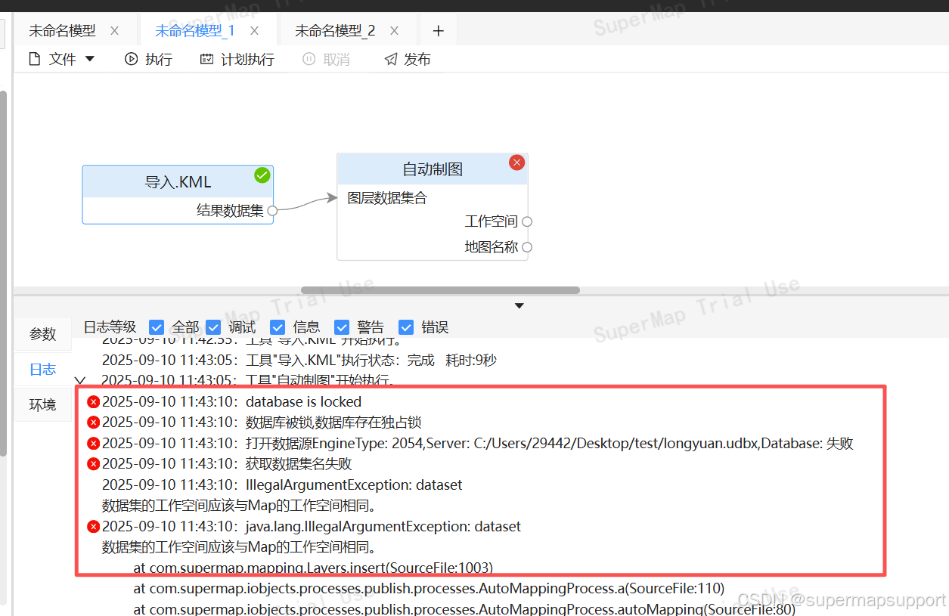949x616 pixels.
Task: Collapse the log panel with the down arrow
Action: (x=519, y=305)
